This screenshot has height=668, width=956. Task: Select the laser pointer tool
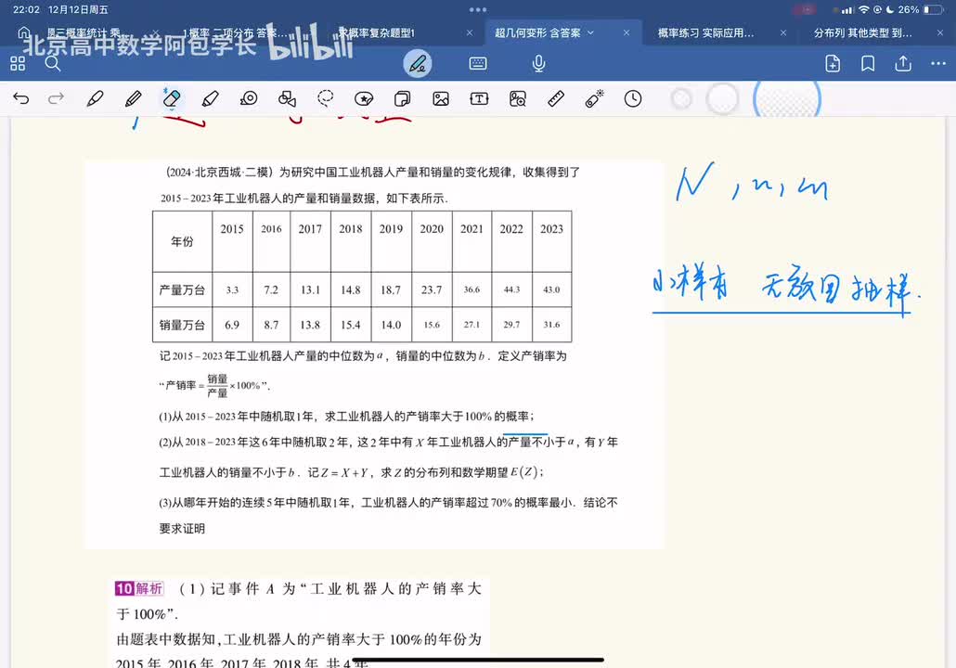coord(594,98)
